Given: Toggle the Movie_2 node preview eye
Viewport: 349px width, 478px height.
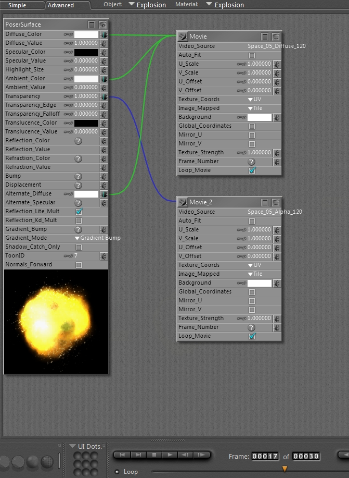Looking at the screenshot, I should (x=276, y=202).
